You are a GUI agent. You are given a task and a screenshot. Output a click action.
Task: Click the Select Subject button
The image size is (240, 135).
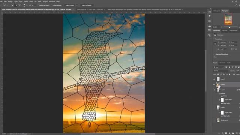(x=70, y=5)
